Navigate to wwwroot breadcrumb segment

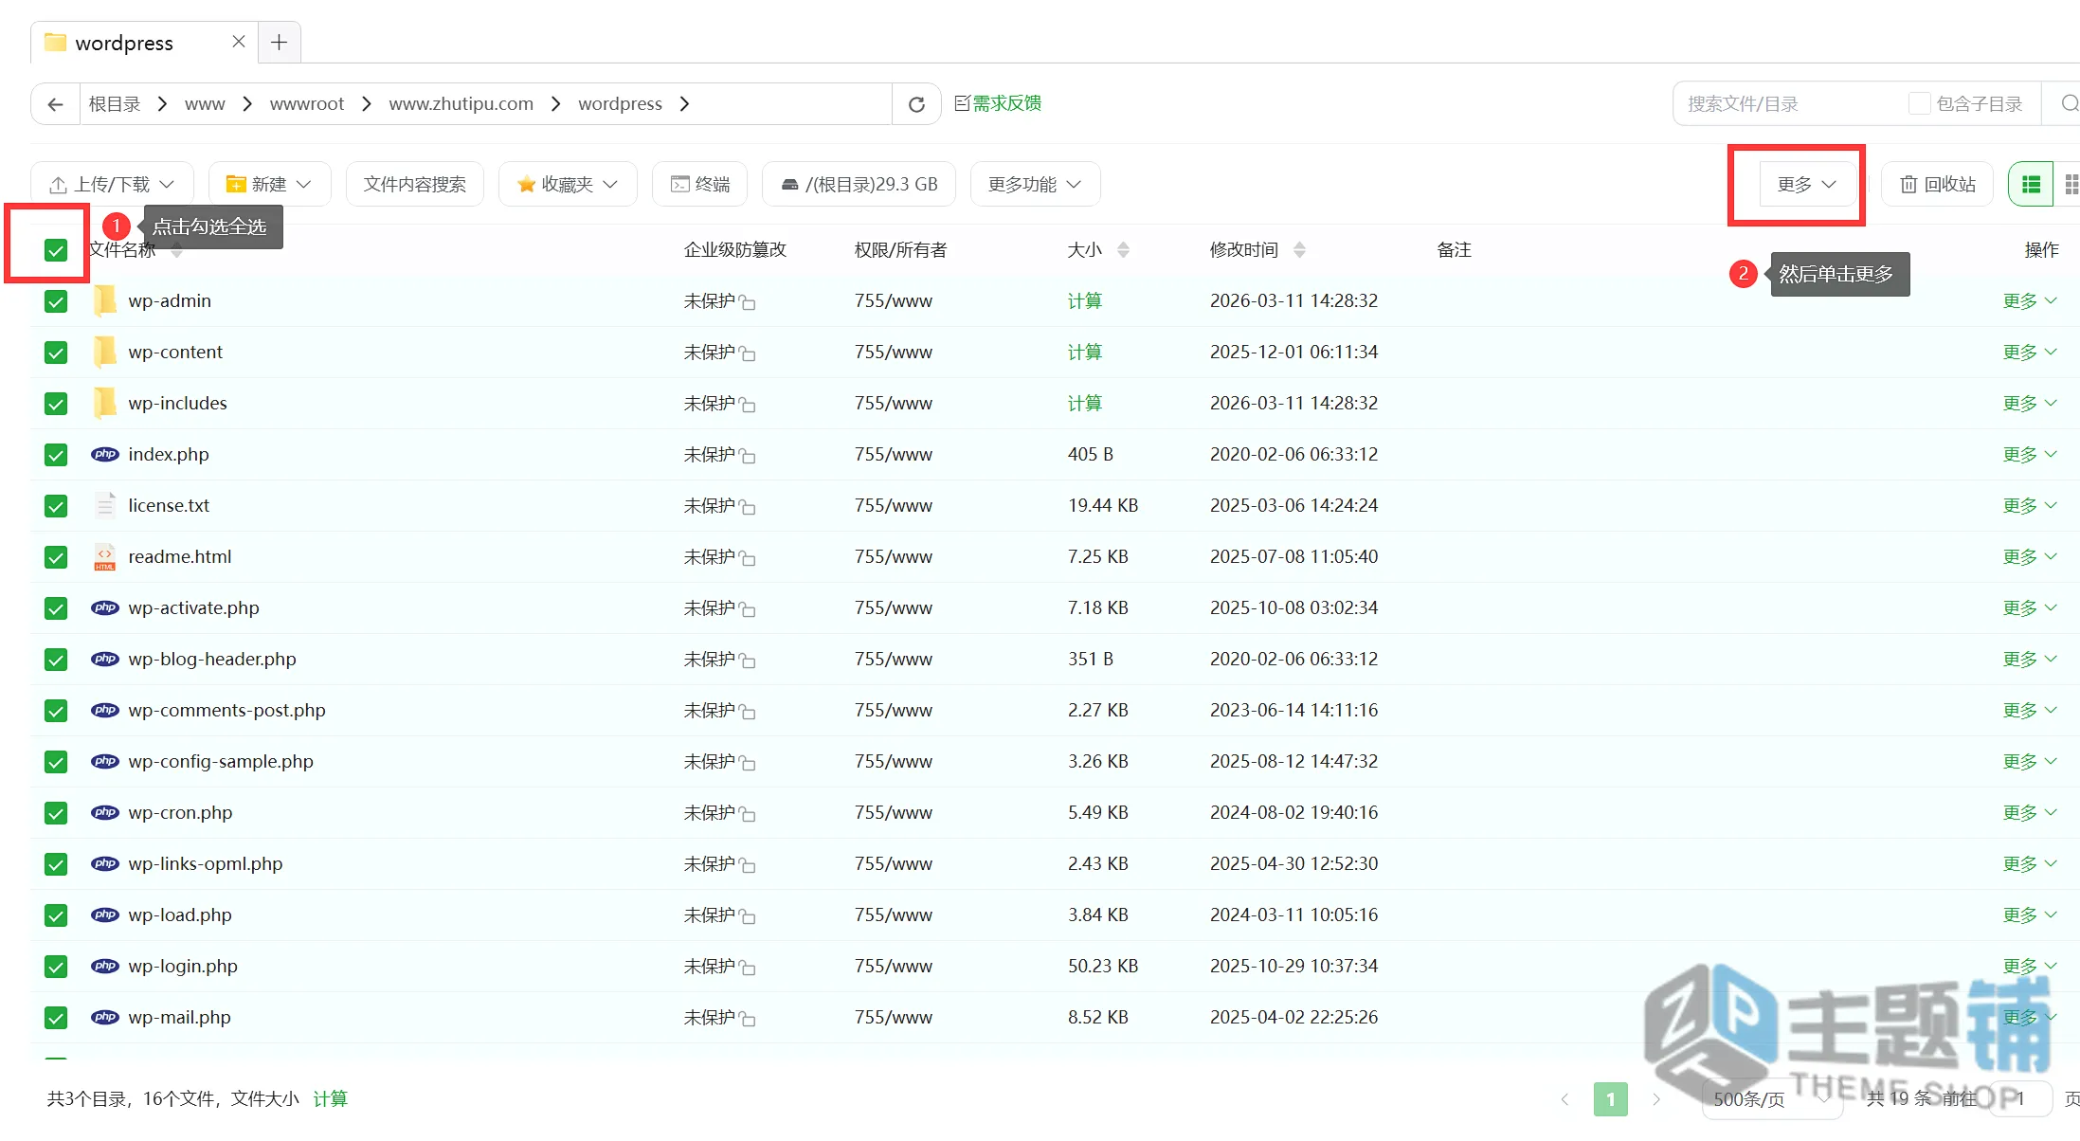pyautogui.click(x=307, y=104)
